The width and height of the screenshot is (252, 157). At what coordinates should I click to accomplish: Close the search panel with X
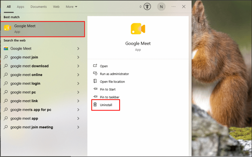pos(184,7)
